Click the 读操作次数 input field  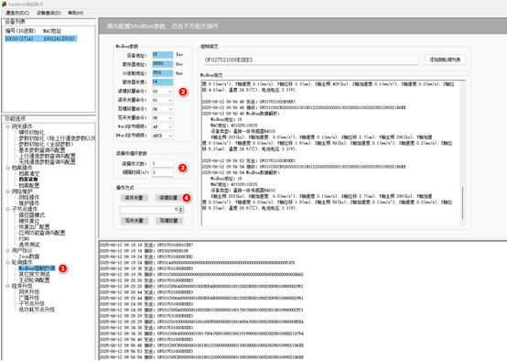[x=163, y=163]
